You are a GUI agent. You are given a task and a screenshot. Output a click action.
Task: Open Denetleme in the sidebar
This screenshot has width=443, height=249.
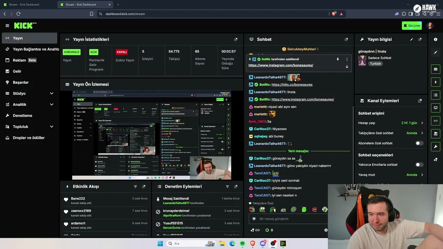29,116
